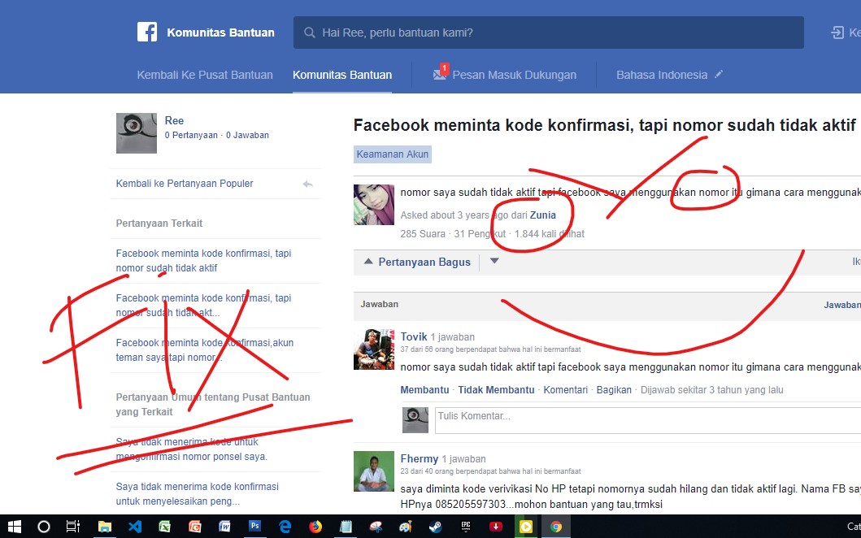Open File Explorer from the taskbar
This screenshot has width=861, height=538.
[104, 527]
